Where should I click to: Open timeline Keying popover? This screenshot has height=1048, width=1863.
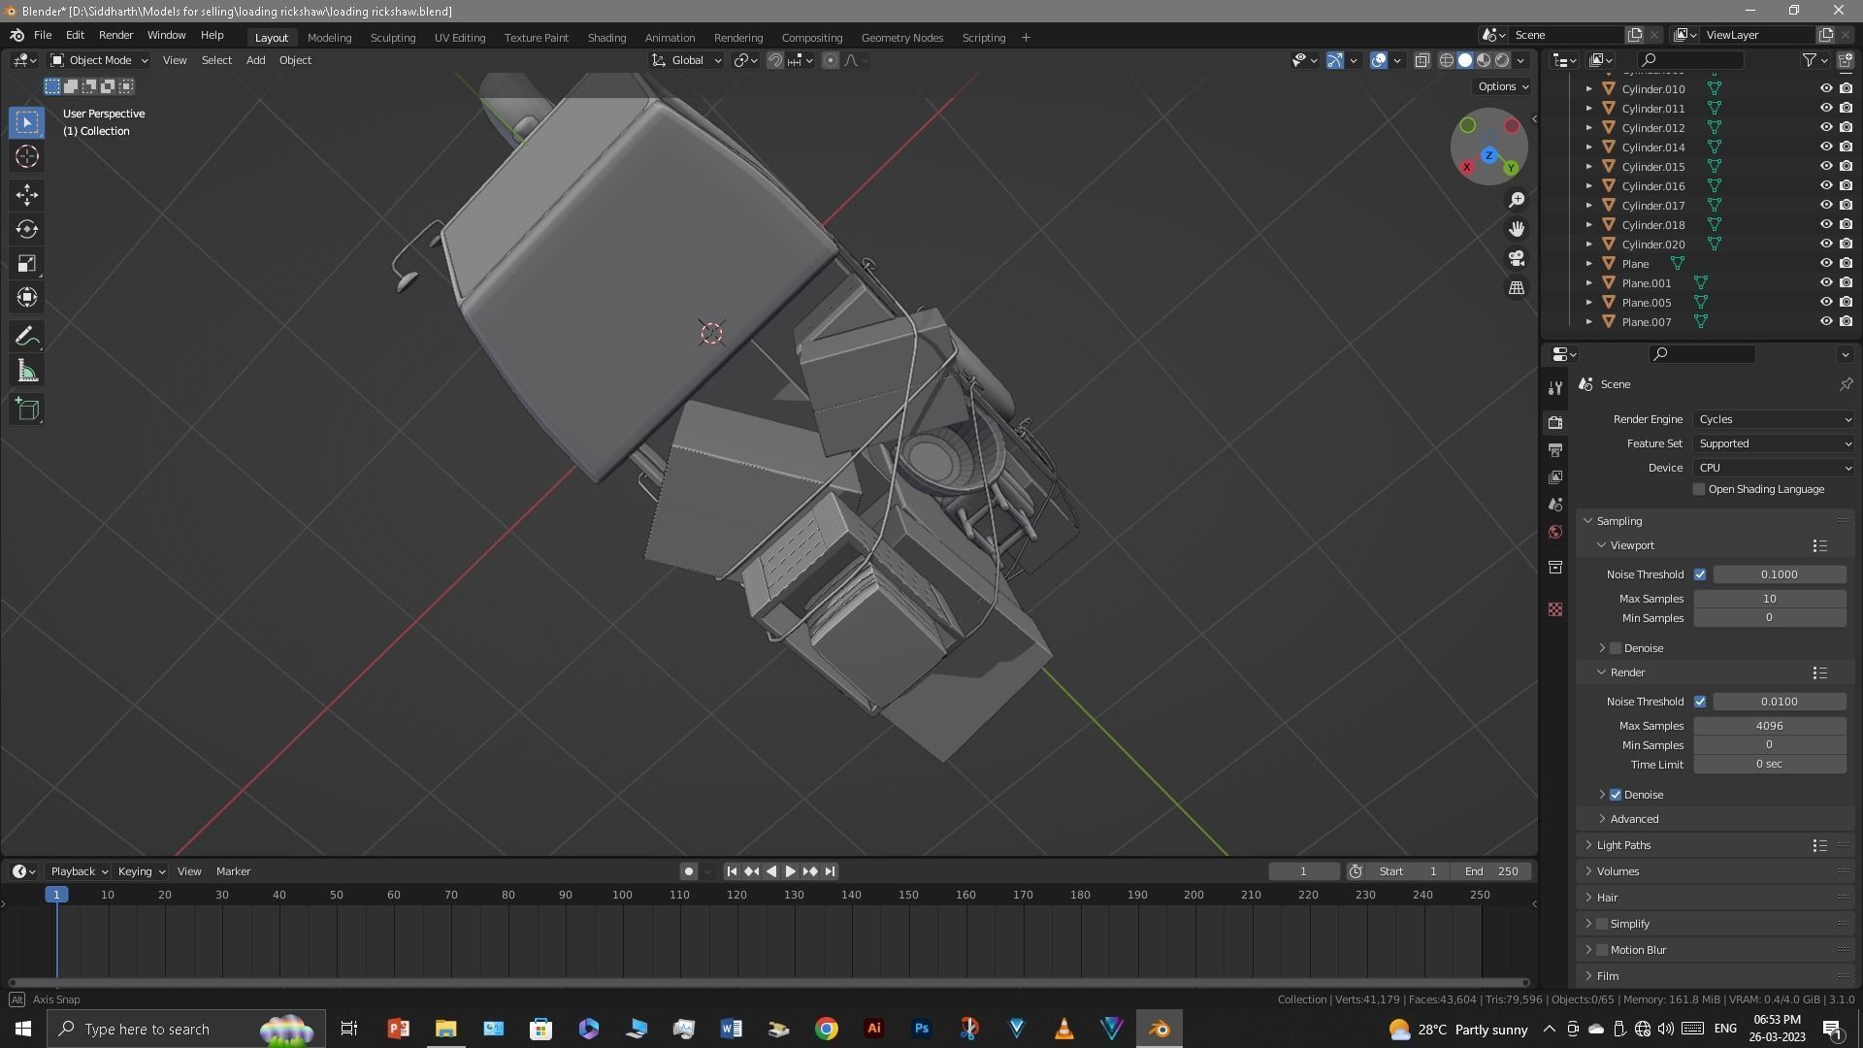pos(142,871)
